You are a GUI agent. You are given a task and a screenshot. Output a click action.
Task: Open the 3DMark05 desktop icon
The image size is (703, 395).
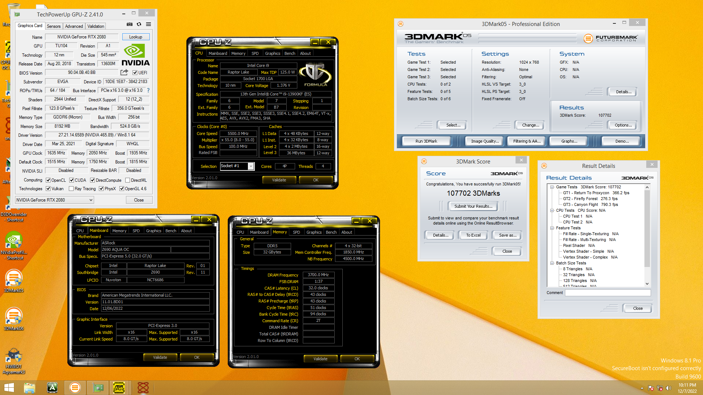coord(14,281)
